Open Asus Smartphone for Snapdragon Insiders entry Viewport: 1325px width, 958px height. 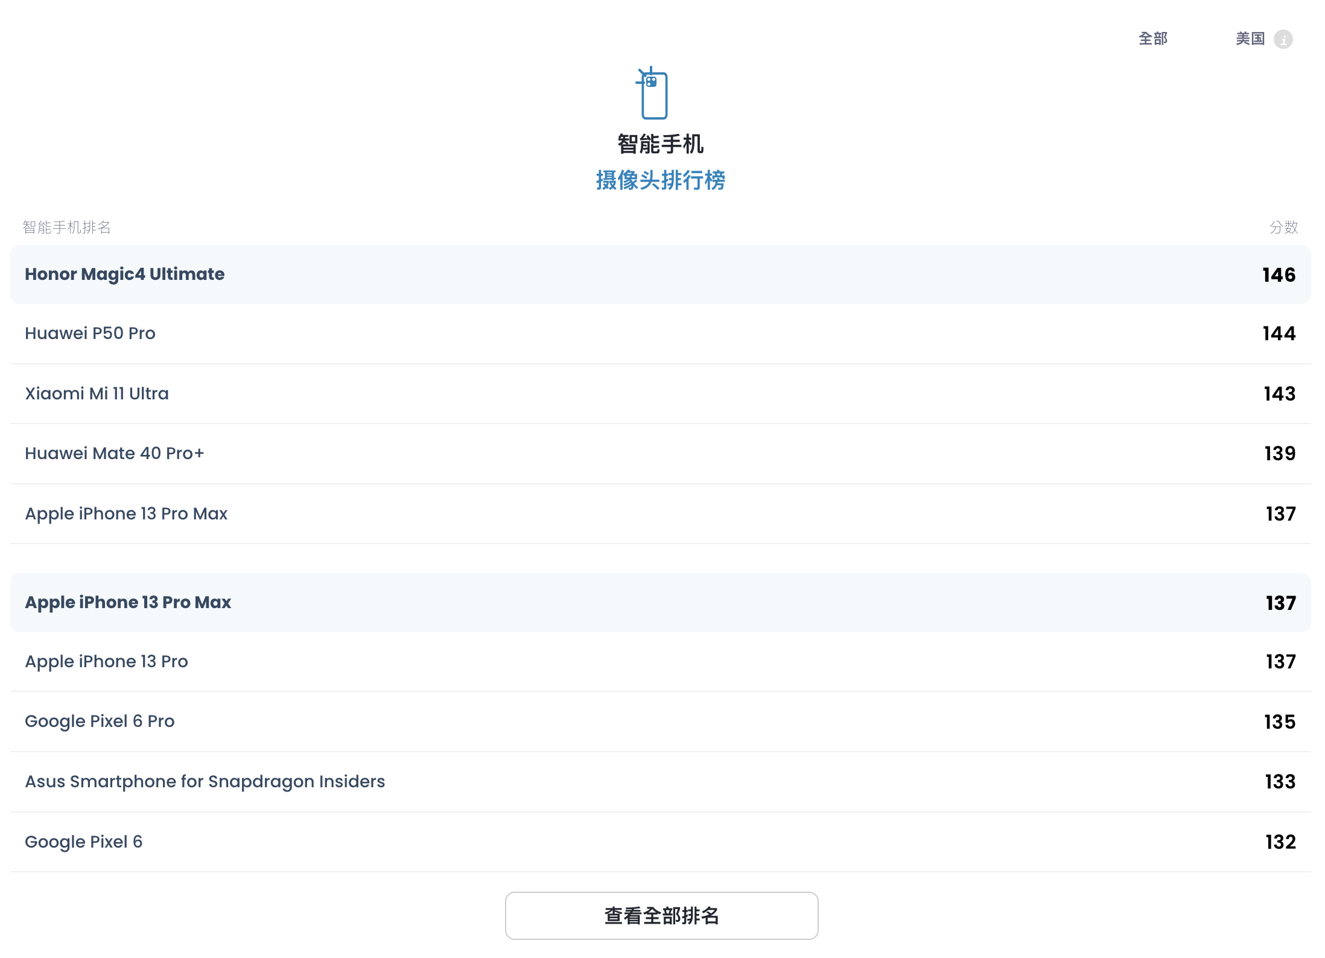point(661,782)
